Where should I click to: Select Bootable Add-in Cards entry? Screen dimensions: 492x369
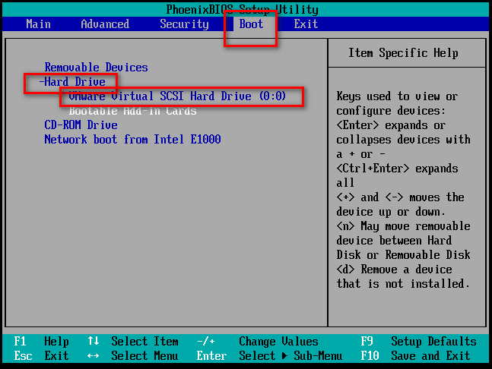(x=133, y=111)
